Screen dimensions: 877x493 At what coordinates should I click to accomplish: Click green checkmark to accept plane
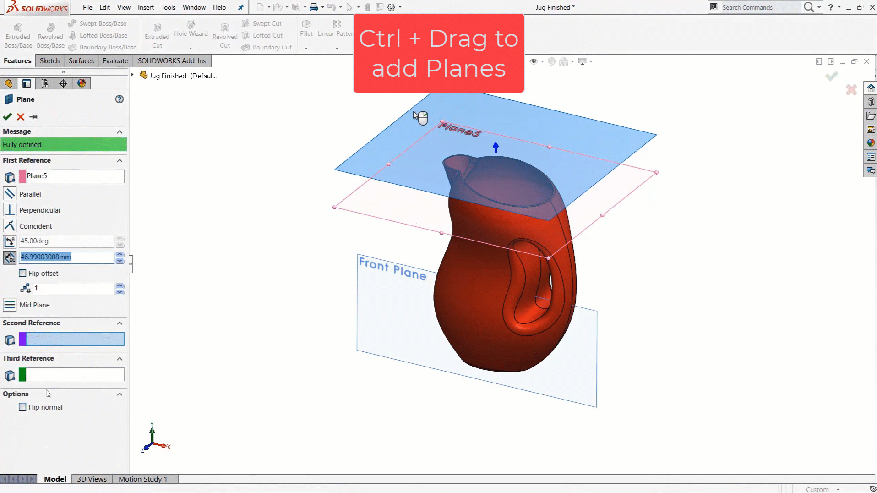pos(7,117)
